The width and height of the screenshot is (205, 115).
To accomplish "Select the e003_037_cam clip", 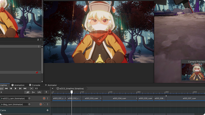I will pos(186,98).
